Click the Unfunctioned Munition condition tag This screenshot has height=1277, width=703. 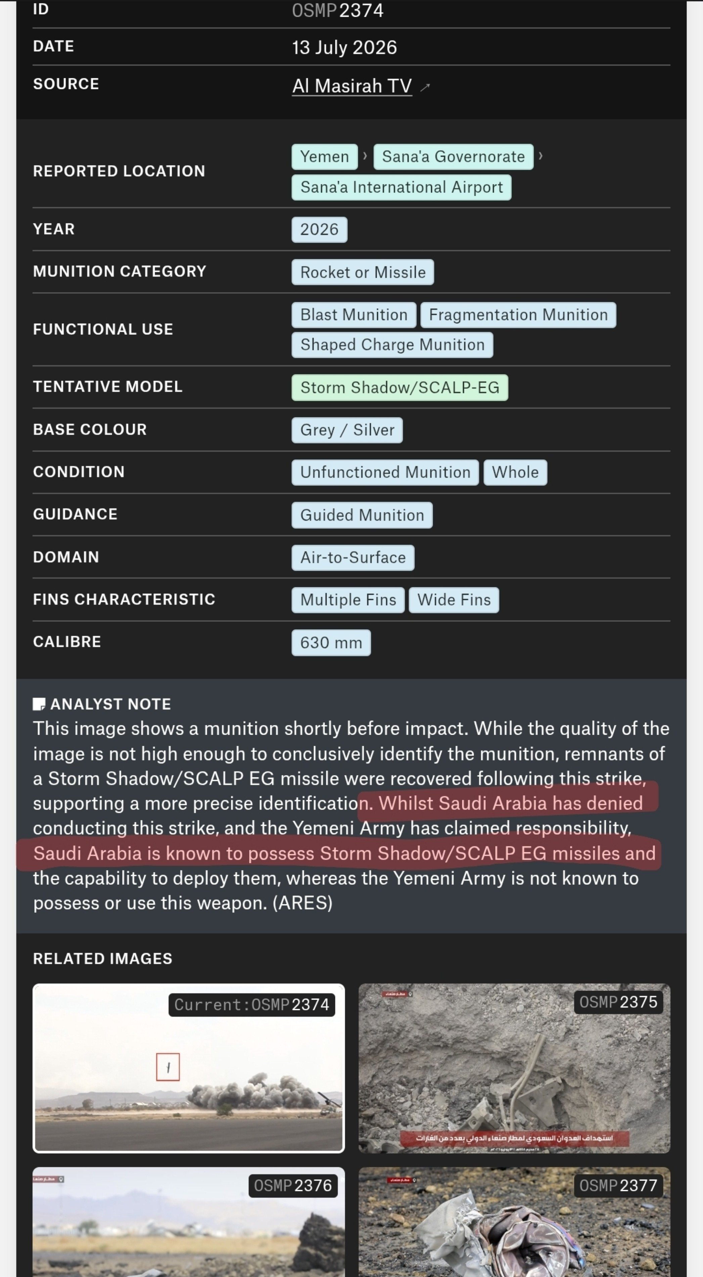(x=385, y=472)
